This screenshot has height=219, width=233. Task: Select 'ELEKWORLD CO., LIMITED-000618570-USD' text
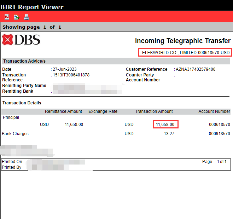(x=186, y=52)
